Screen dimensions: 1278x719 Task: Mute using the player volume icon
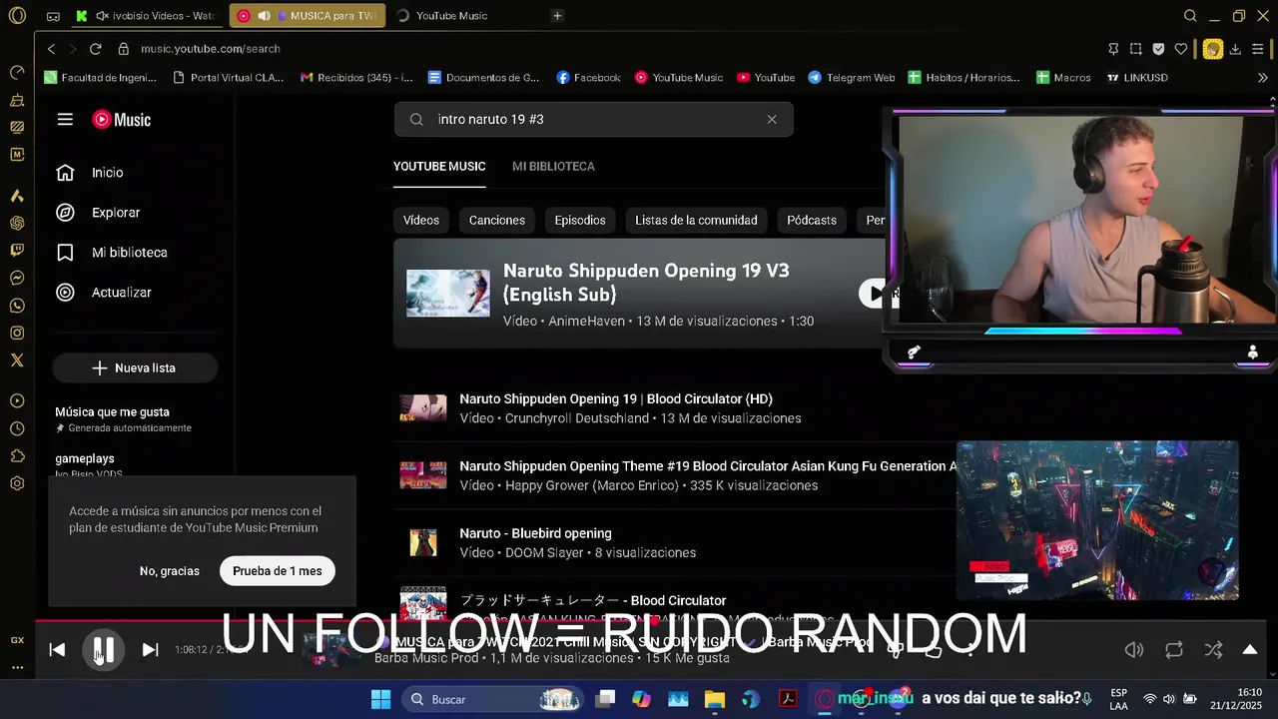point(1134,650)
